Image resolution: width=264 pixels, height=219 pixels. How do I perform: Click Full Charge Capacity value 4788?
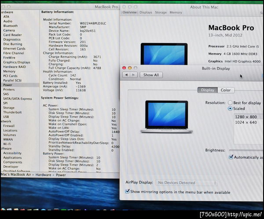[97, 68]
